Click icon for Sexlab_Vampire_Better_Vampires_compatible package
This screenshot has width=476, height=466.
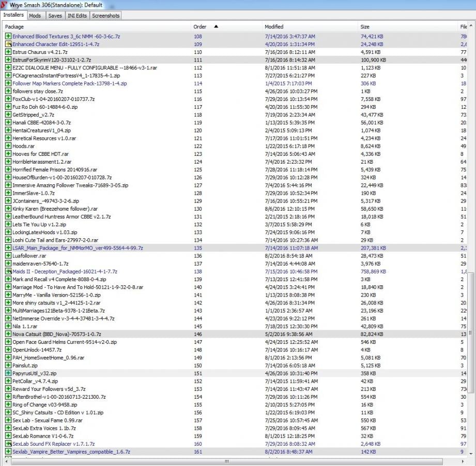8,452
